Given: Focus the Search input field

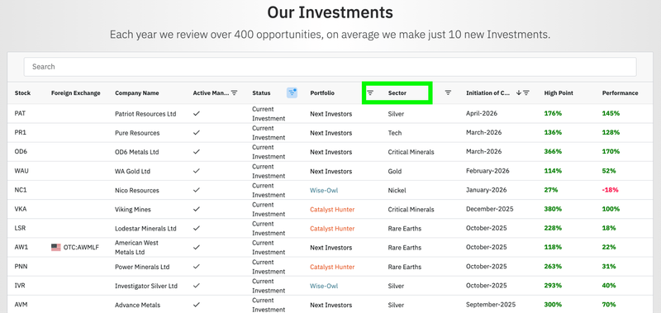Looking at the screenshot, I should click(x=330, y=67).
